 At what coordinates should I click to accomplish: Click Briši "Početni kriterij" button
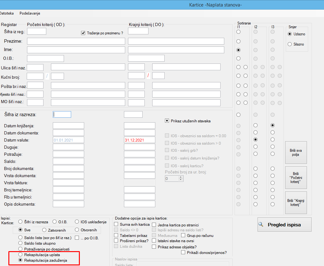tap(296, 177)
